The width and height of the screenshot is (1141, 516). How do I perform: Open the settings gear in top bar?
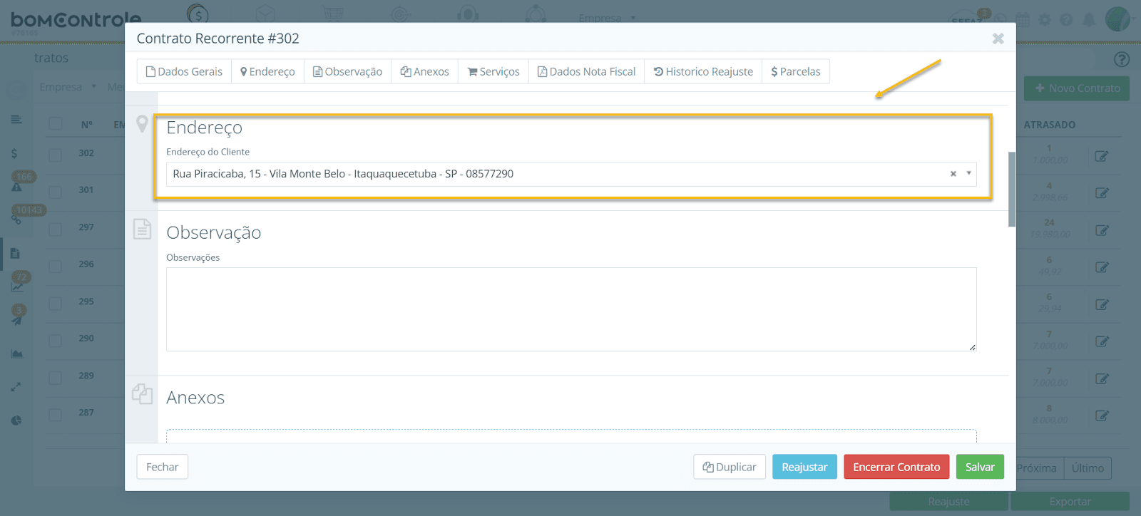(x=1045, y=20)
